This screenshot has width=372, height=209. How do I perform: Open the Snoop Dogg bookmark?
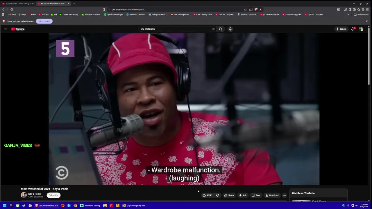tap(292, 15)
